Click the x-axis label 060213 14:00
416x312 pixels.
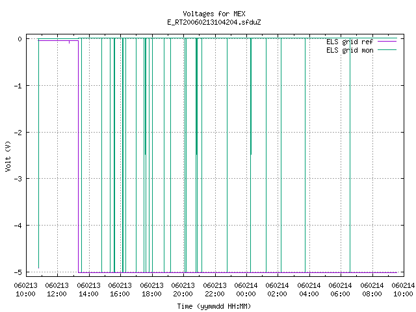[x=88, y=290]
